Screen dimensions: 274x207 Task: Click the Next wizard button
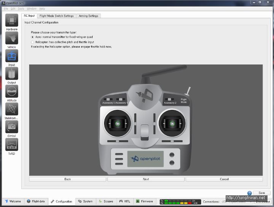[146, 179]
